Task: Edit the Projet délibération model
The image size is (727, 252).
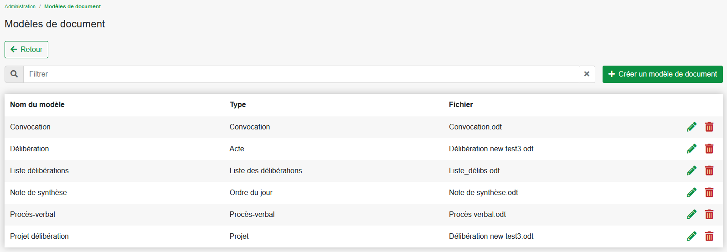Action: click(x=691, y=236)
